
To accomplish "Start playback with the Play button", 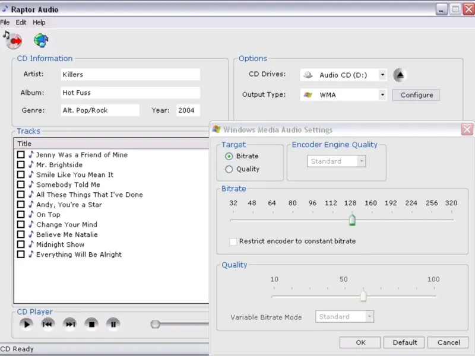I will coord(26,324).
